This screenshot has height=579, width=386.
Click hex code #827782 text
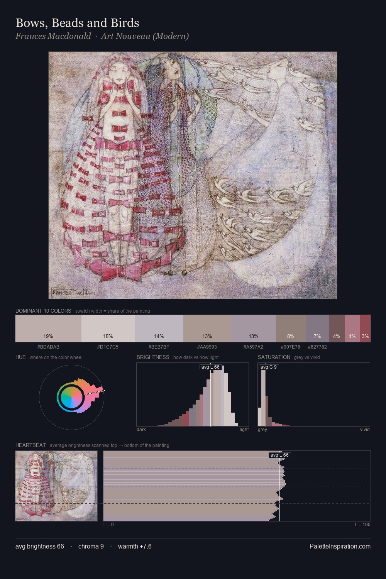(x=317, y=347)
